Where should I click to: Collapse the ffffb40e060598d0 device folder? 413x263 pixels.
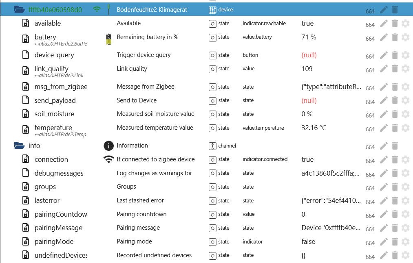[x=19, y=10]
